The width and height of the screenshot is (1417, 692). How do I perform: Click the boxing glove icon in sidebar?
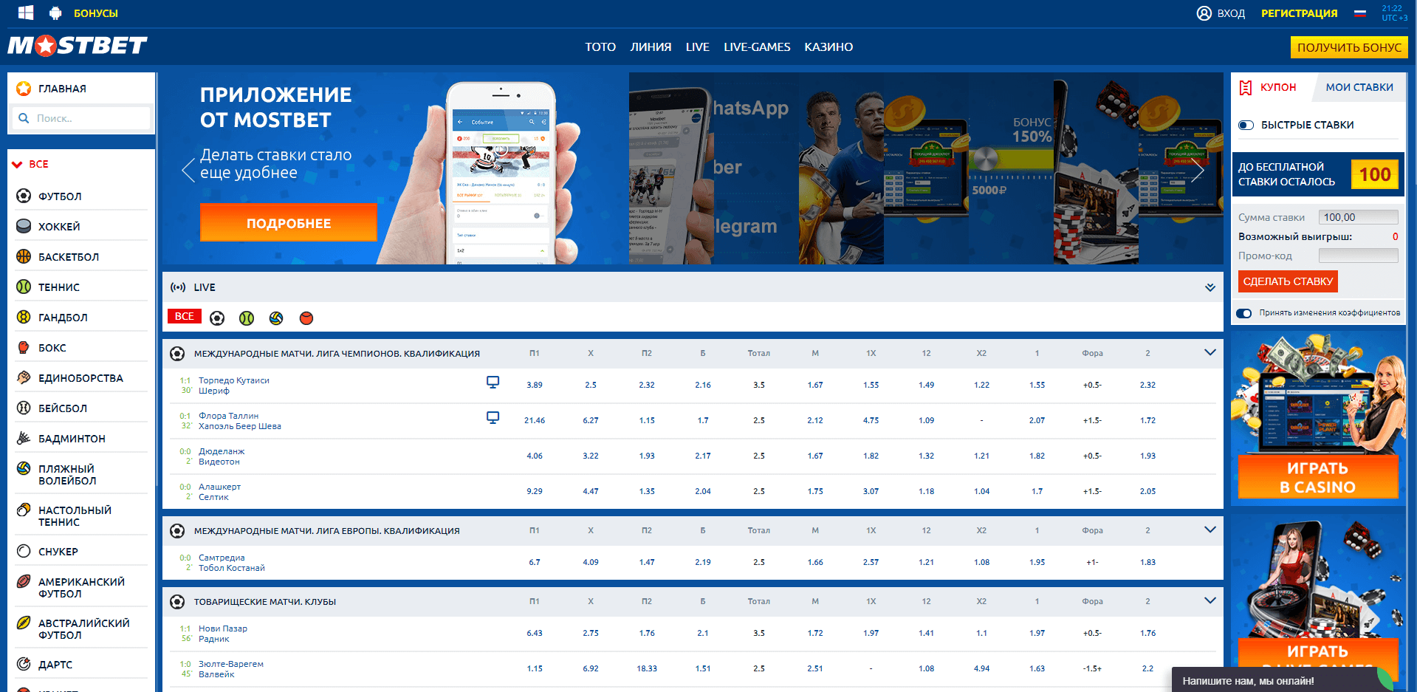(x=24, y=347)
